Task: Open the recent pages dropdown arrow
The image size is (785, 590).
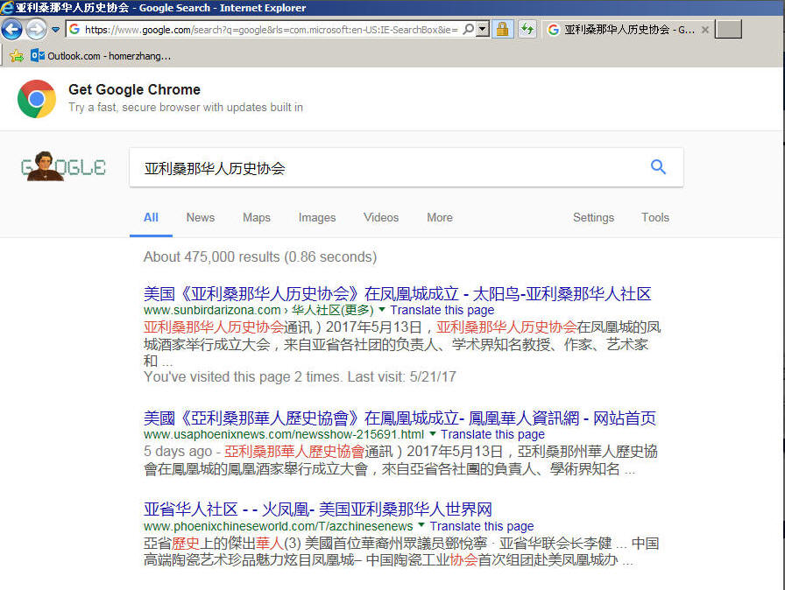Action: [55, 30]
